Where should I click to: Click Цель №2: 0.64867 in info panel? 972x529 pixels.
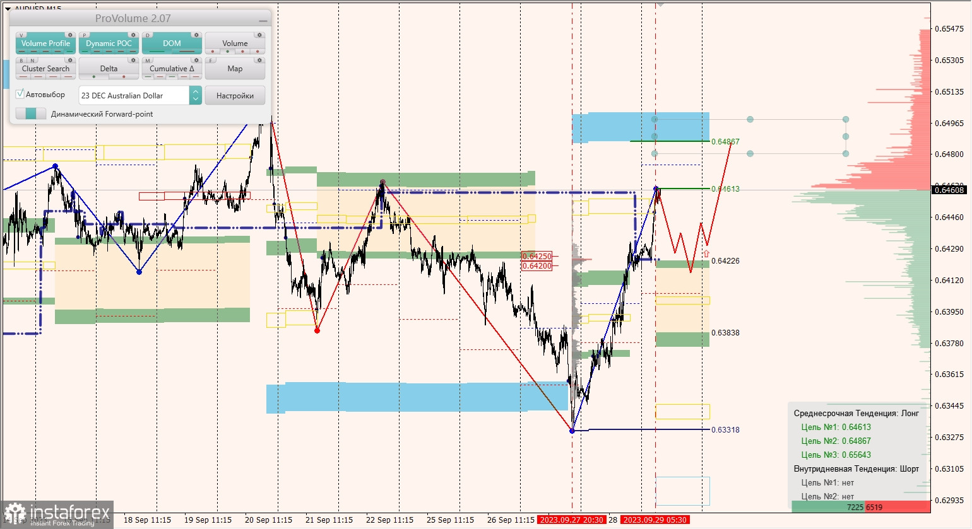point(836,441)
